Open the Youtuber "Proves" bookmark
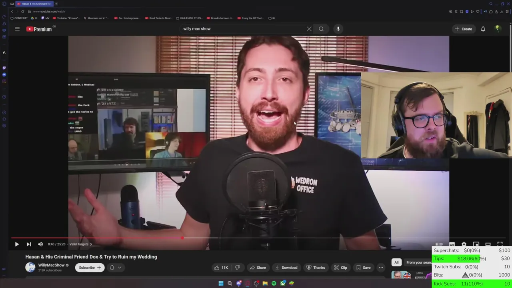 click(x=66, y=18)
